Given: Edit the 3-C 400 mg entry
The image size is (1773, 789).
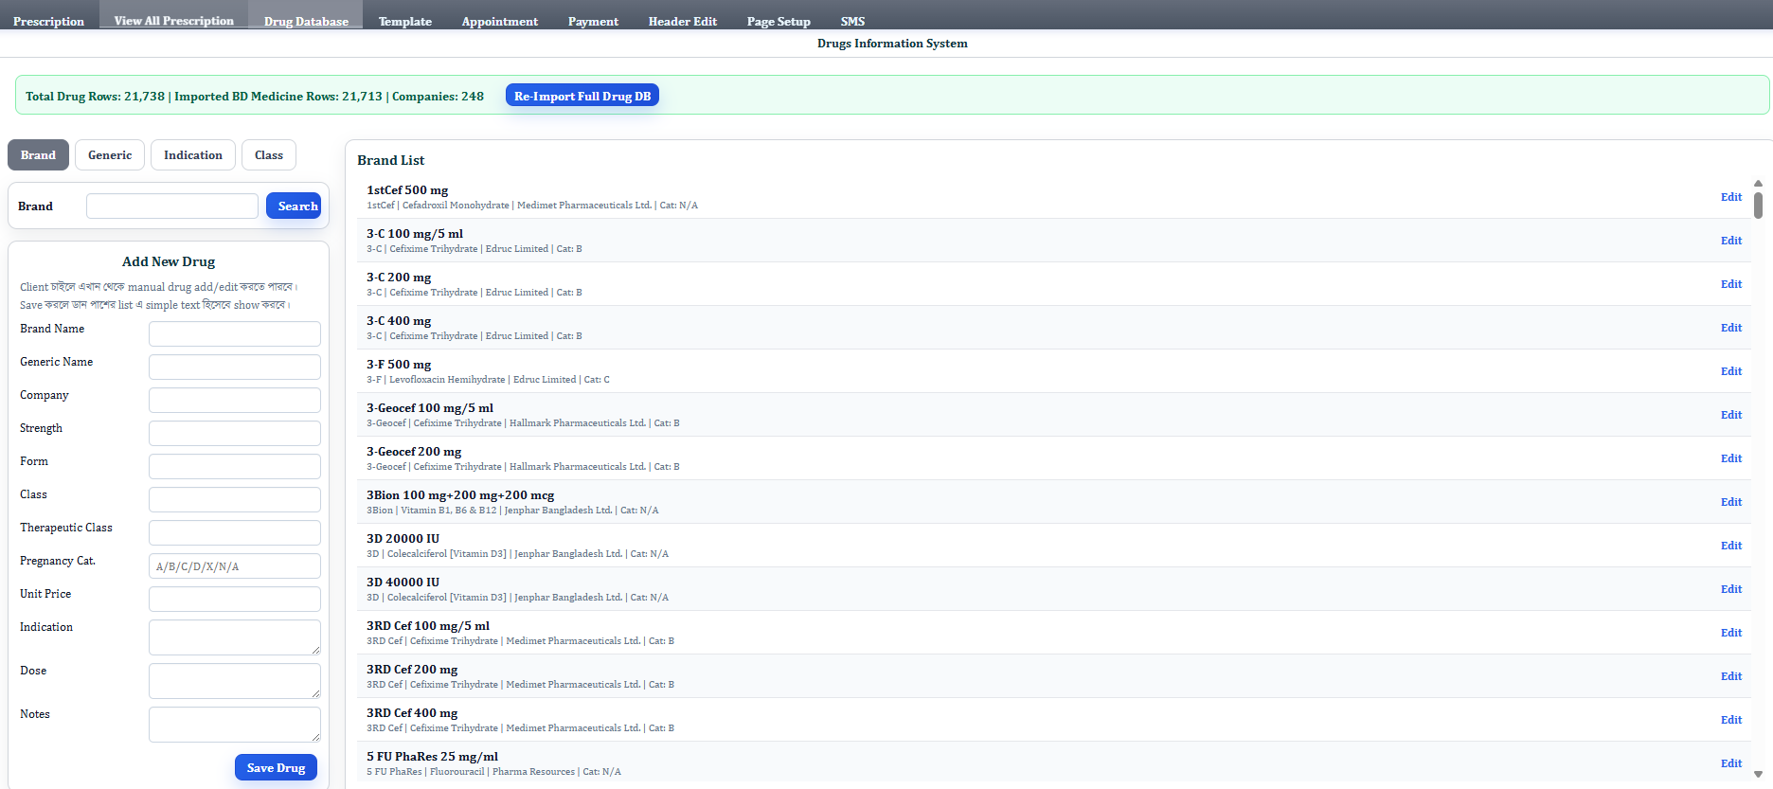Looking at the screenshot, I should [x=1731, y=328].
